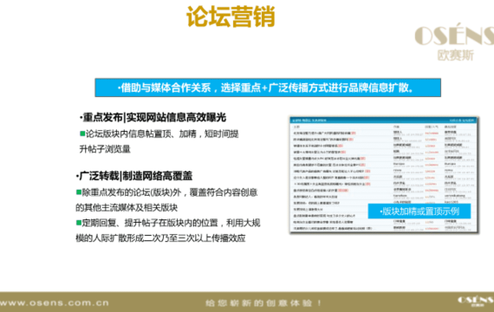Click the small OSENS logo in the footer

coord(476,301)
